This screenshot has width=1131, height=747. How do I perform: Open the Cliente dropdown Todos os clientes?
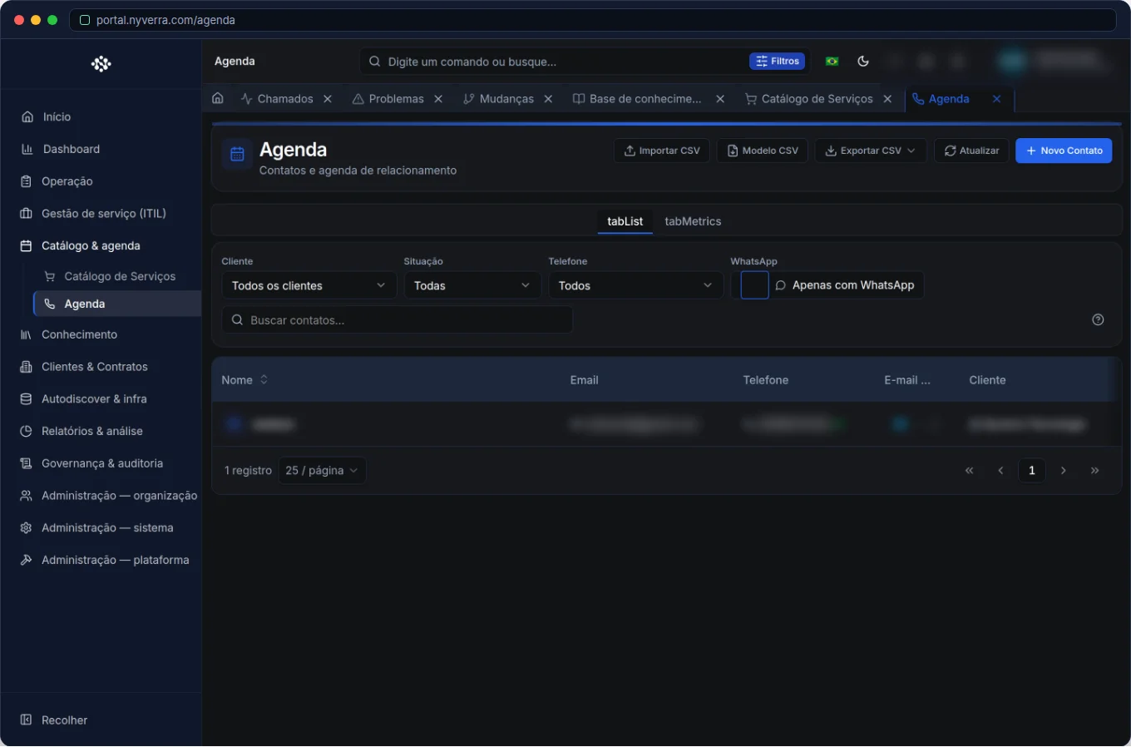309,285
